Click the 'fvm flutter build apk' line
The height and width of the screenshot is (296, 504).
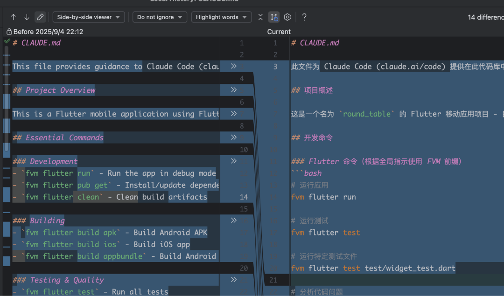pyautogui.click(x=110, y=233)
